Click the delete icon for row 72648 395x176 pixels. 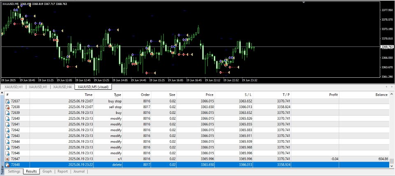point(7,165)
